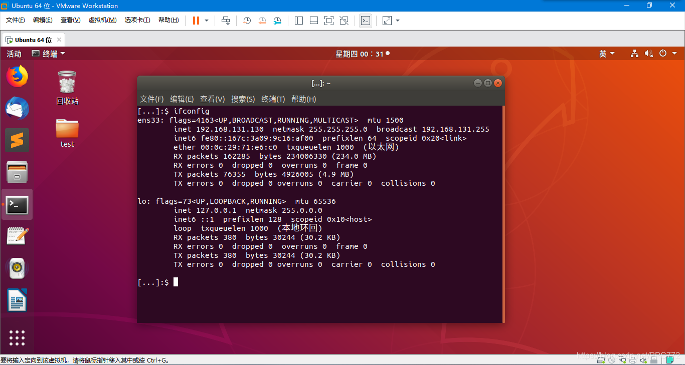Open LibreOffice Writer from the dock
The image size is (685, 365).
tap(17, 300)
